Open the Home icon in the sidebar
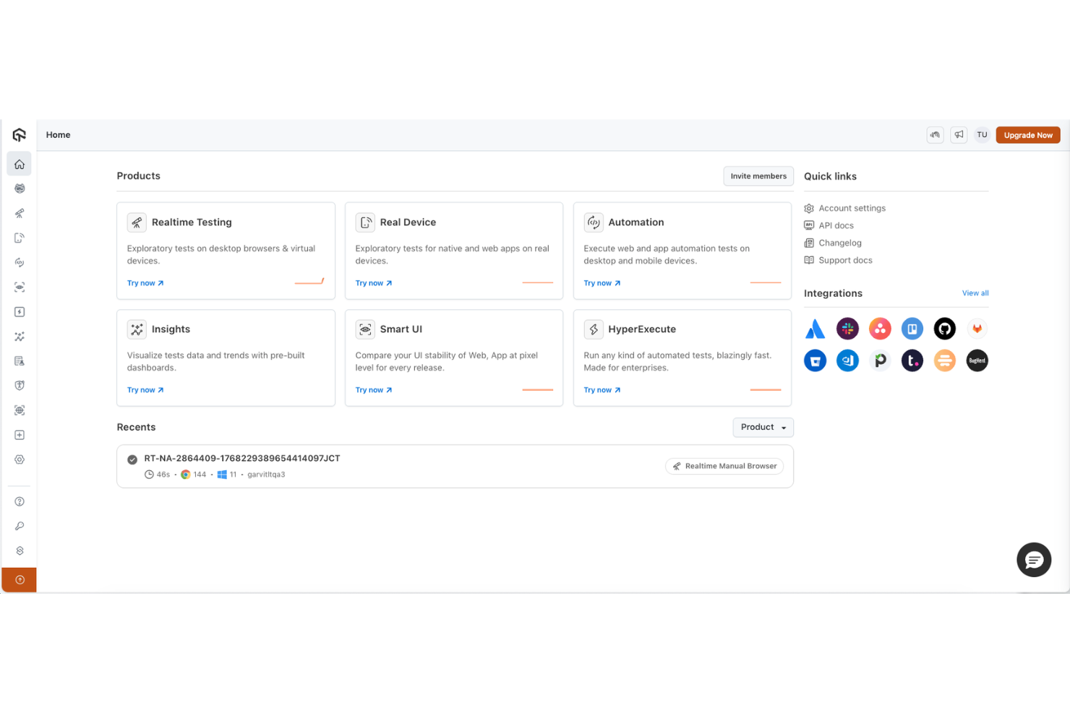This screenshot has width=1070, height=713. click(20, 164)
